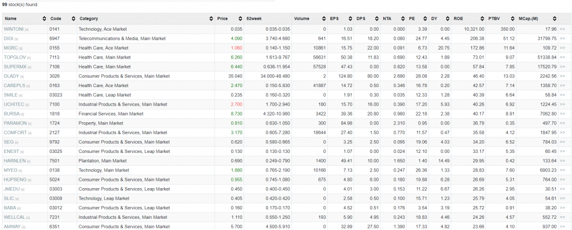
Task: Sort table by Name column sort arrows
Action: [44, 18]
